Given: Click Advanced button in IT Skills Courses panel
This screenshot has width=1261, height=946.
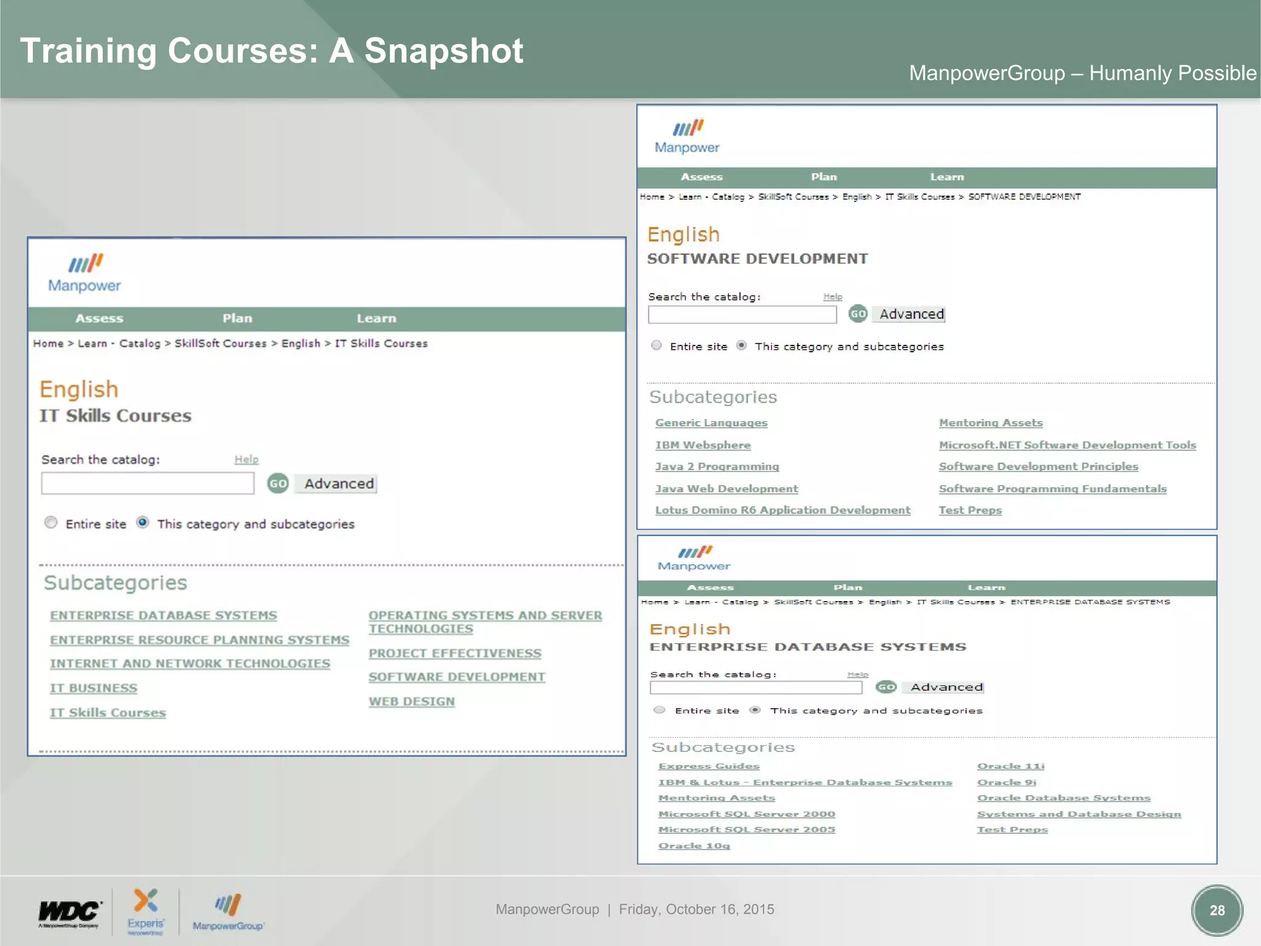Looking at the screenshot, I should click(x=336, y=483).
